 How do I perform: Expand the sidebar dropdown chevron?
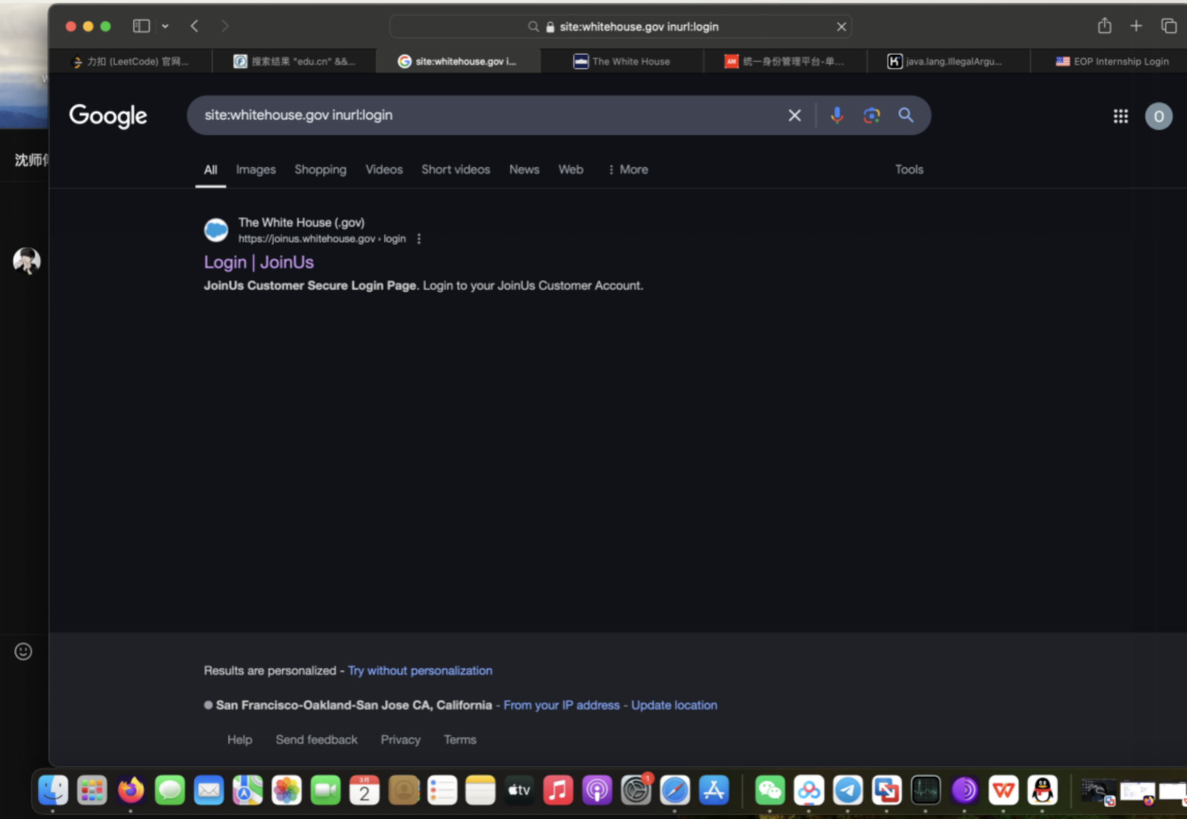point(165,26)
